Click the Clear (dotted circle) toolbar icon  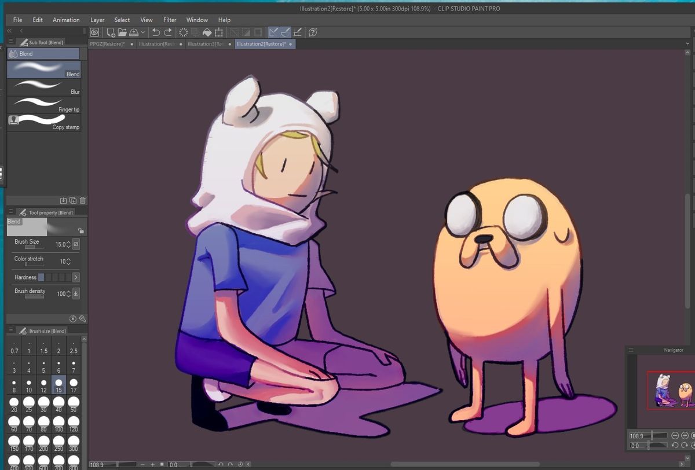(x=184, y=32)
